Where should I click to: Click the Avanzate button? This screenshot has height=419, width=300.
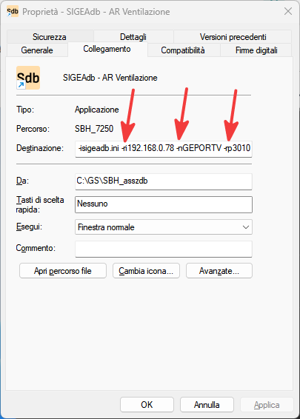click(219, 271)
